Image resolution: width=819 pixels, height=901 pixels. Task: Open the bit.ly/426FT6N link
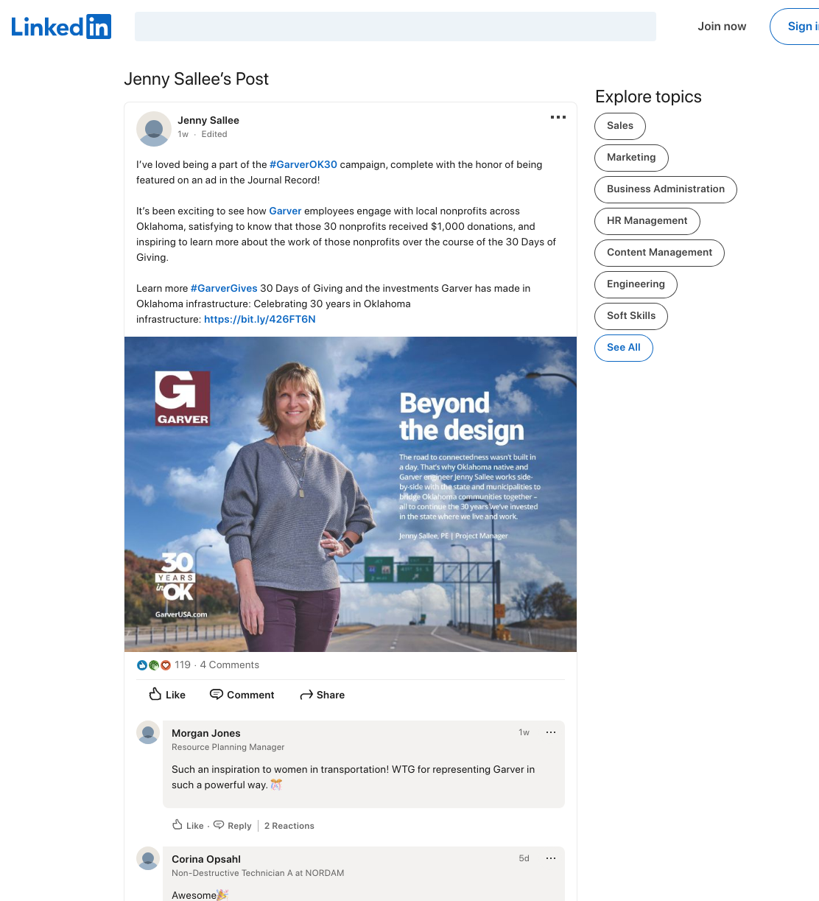click(x=260, y=319)
